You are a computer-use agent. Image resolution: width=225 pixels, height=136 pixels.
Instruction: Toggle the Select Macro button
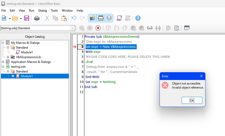101,18
